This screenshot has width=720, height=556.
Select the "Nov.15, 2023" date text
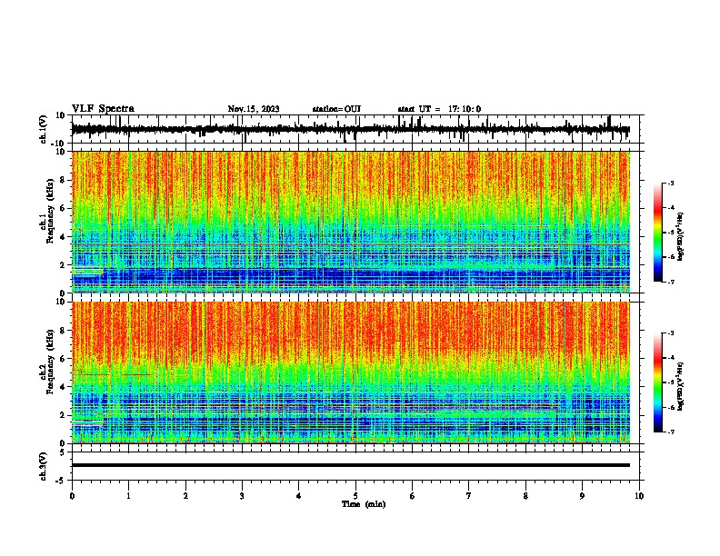[x=254, y=109]
